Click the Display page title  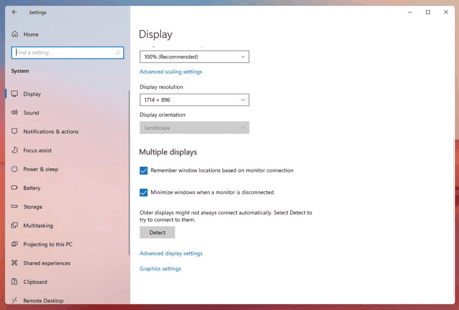(x=155, y=34)
